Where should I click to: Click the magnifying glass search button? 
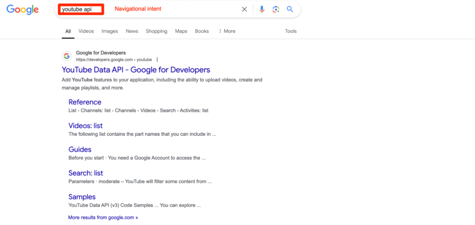(x=290, y=9)
